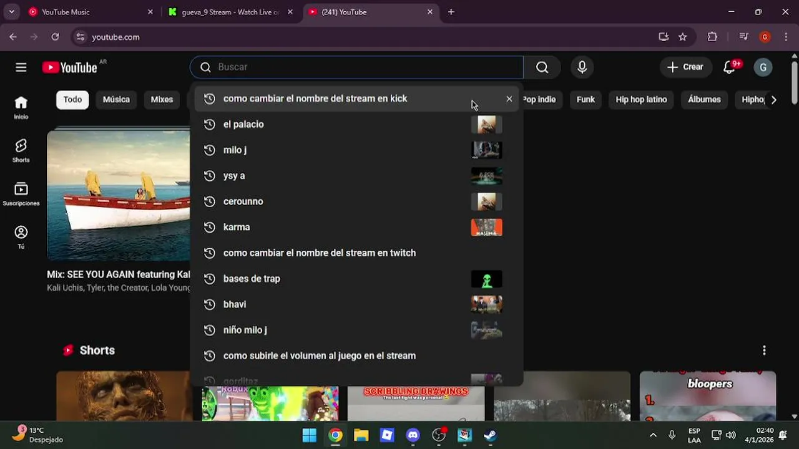Open taskbar weather widget 13°C Despejado

coord(37,435)
